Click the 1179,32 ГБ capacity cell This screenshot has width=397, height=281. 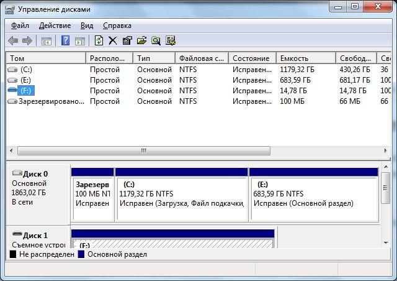click(297, 69)
